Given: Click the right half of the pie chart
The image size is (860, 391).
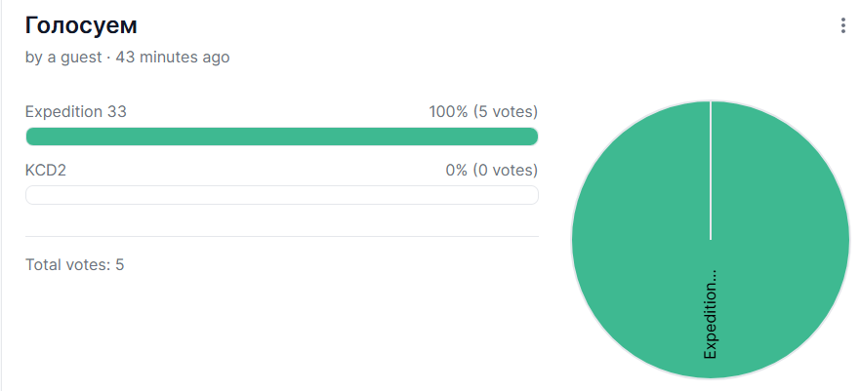Looking at the screenshot, I should (781, 240).
